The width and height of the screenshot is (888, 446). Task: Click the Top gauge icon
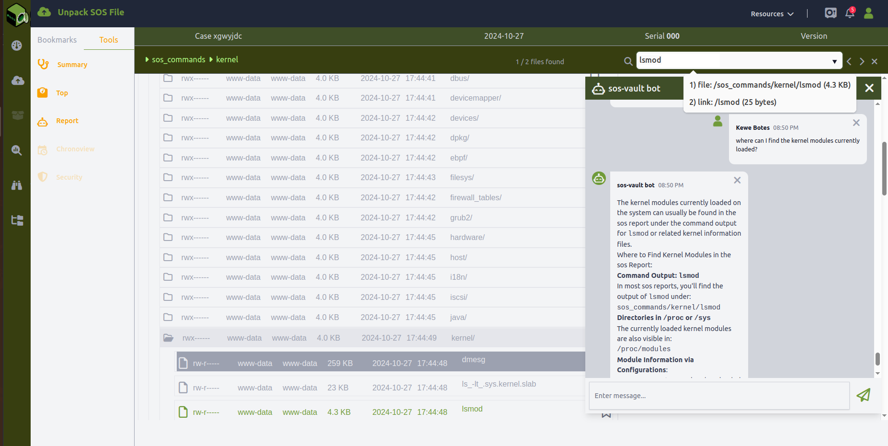click(43, 92)
